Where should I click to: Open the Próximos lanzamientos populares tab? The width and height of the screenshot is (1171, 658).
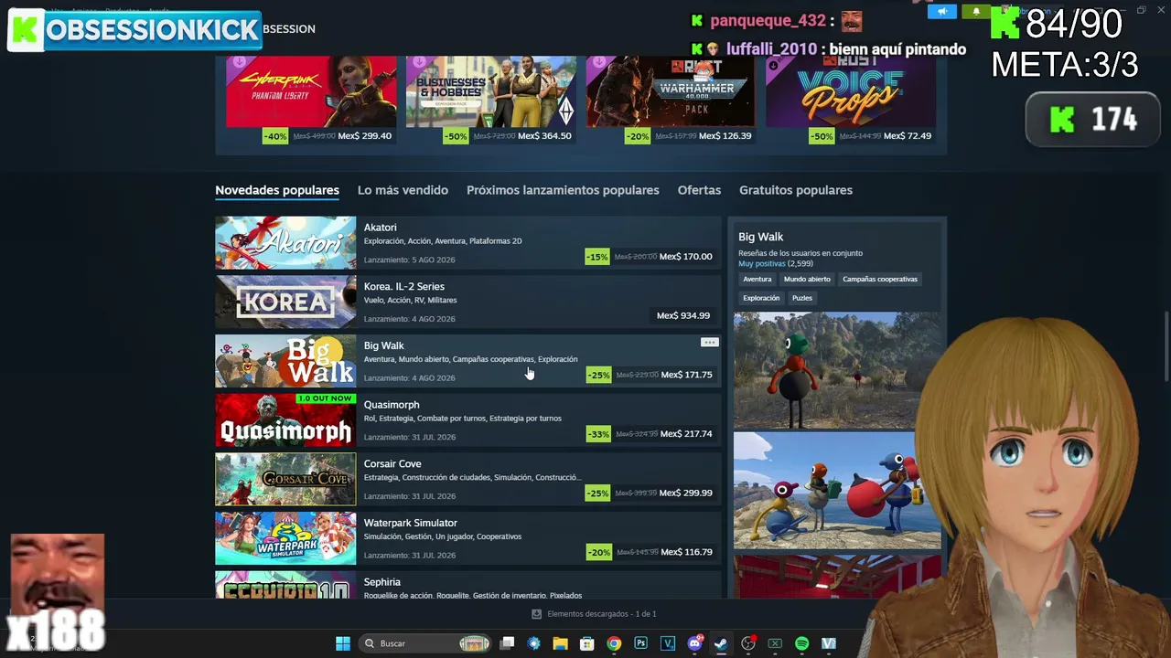click(563, 190)
